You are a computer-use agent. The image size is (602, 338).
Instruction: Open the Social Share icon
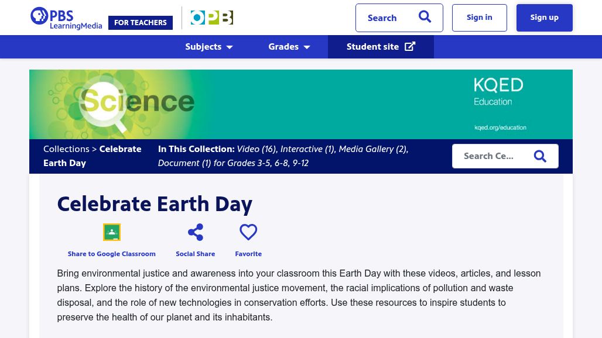[196, 232]
